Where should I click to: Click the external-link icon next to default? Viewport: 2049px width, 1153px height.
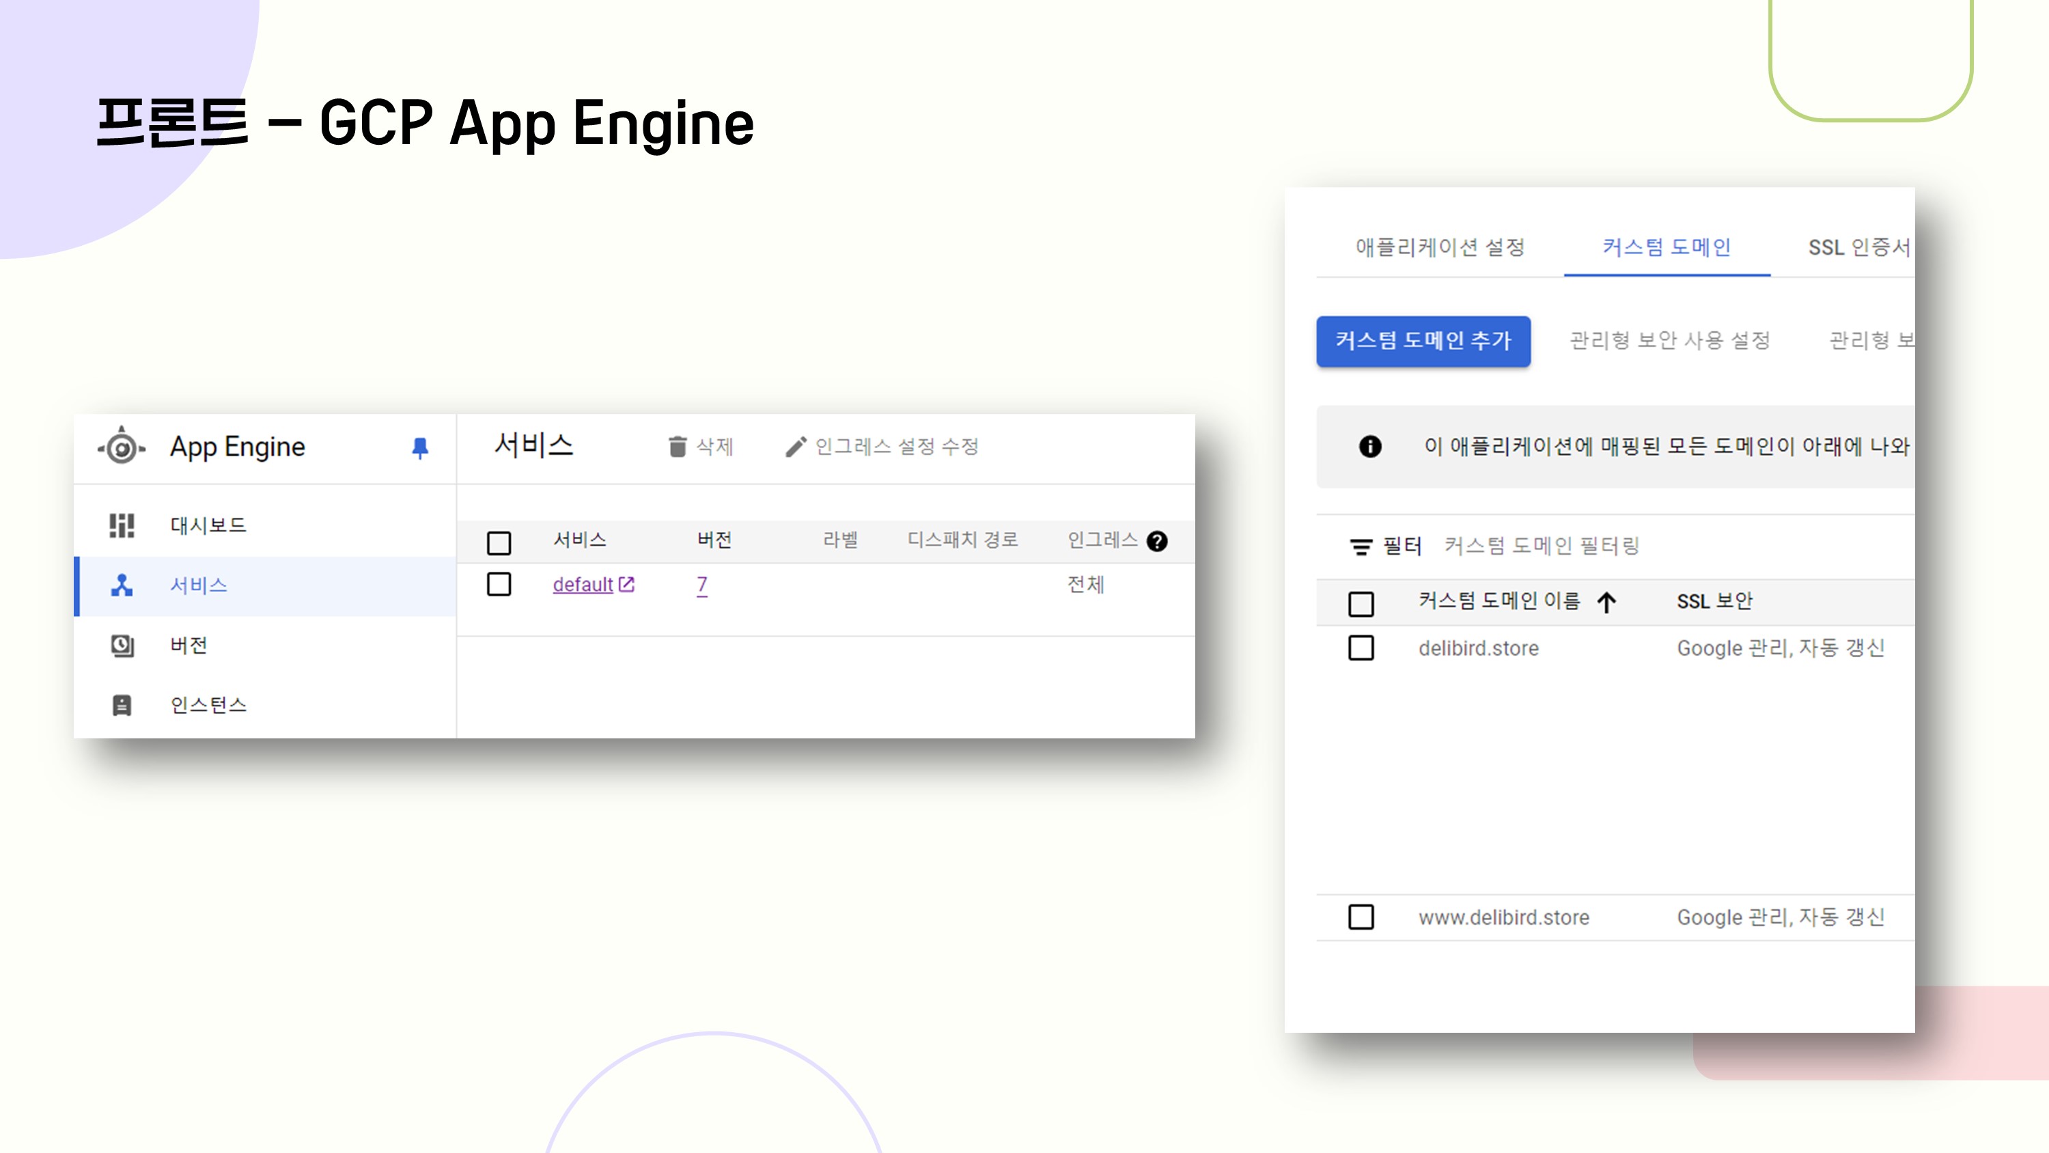coord(627,584)
